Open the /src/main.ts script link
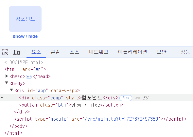Viewport: 193px width, 137px height. 121,119
